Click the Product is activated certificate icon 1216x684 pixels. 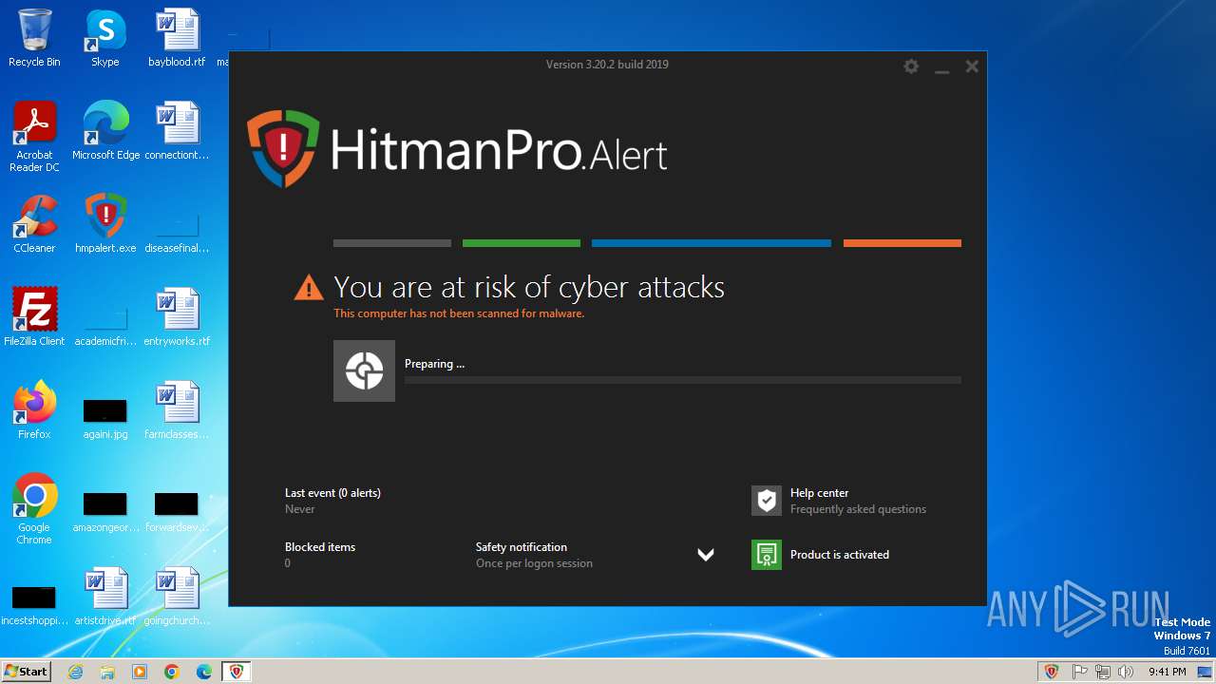(767, 555)
